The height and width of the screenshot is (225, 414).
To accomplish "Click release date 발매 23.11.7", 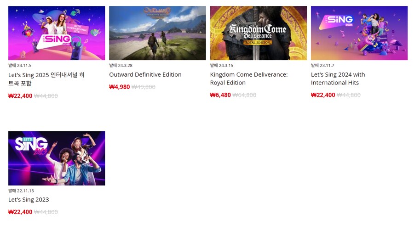I will pos(322,65).
